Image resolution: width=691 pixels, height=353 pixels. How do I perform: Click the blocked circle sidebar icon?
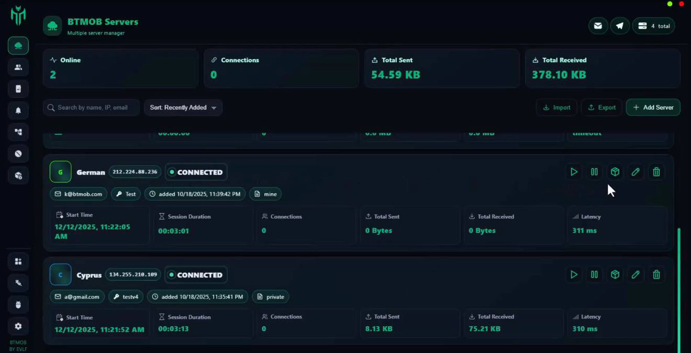(x=18, y=153)
